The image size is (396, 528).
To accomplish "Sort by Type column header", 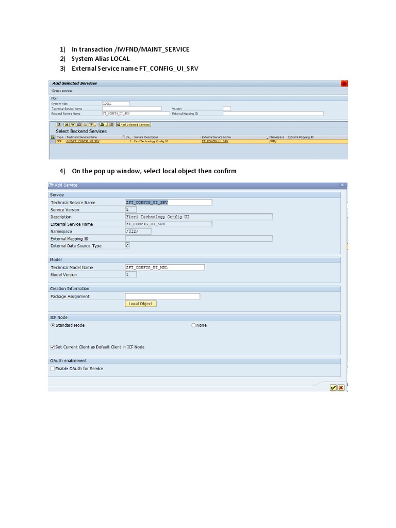I will (x=60, y=137).
